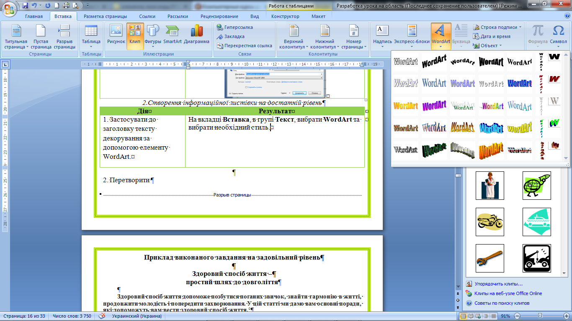
Task: Click the zoom slider handle
Action: (x=540, y=316)
